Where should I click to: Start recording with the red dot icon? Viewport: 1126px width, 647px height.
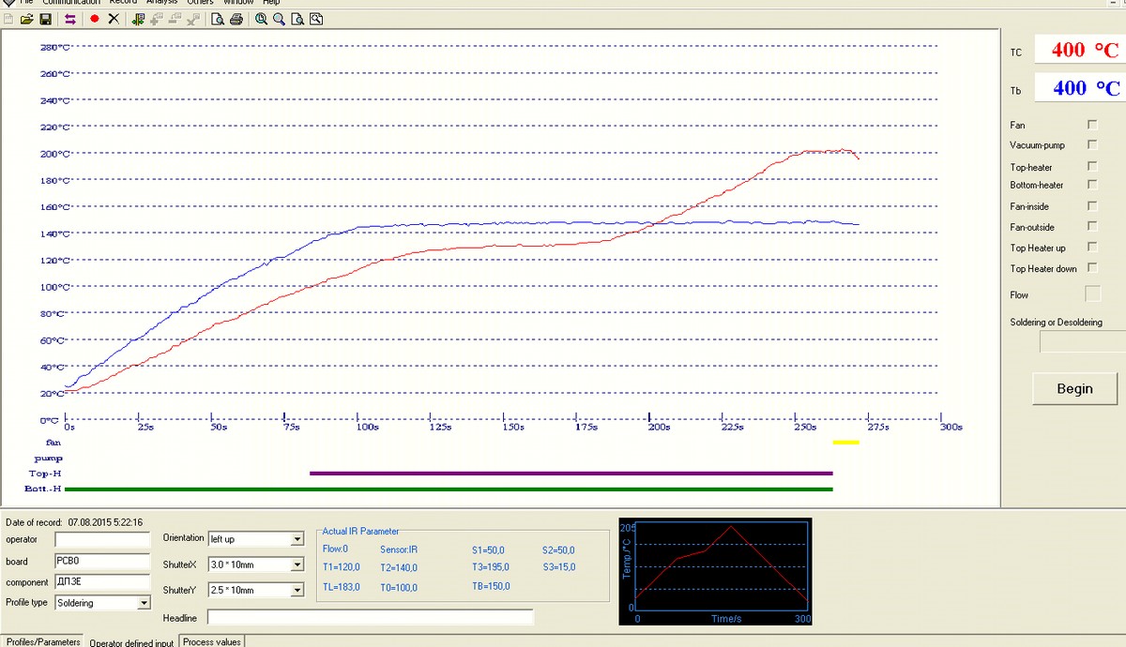pos(95,19)
